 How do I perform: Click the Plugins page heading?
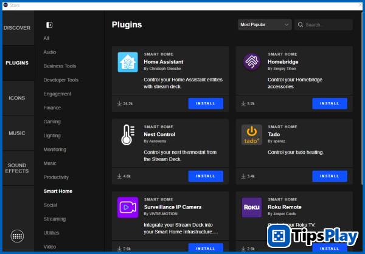click(127, 25)
